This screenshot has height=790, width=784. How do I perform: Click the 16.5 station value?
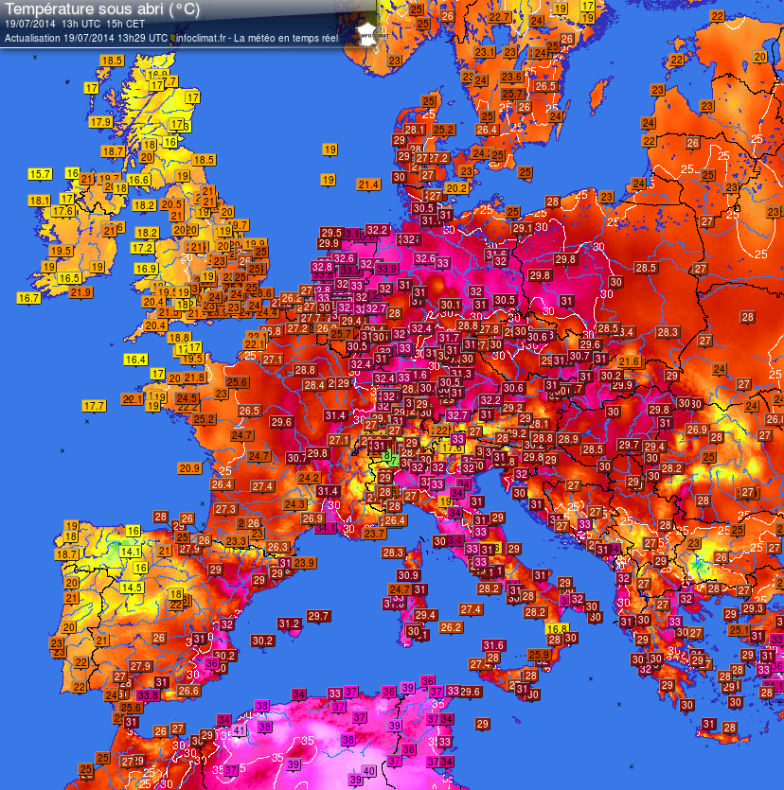point(69,278)
